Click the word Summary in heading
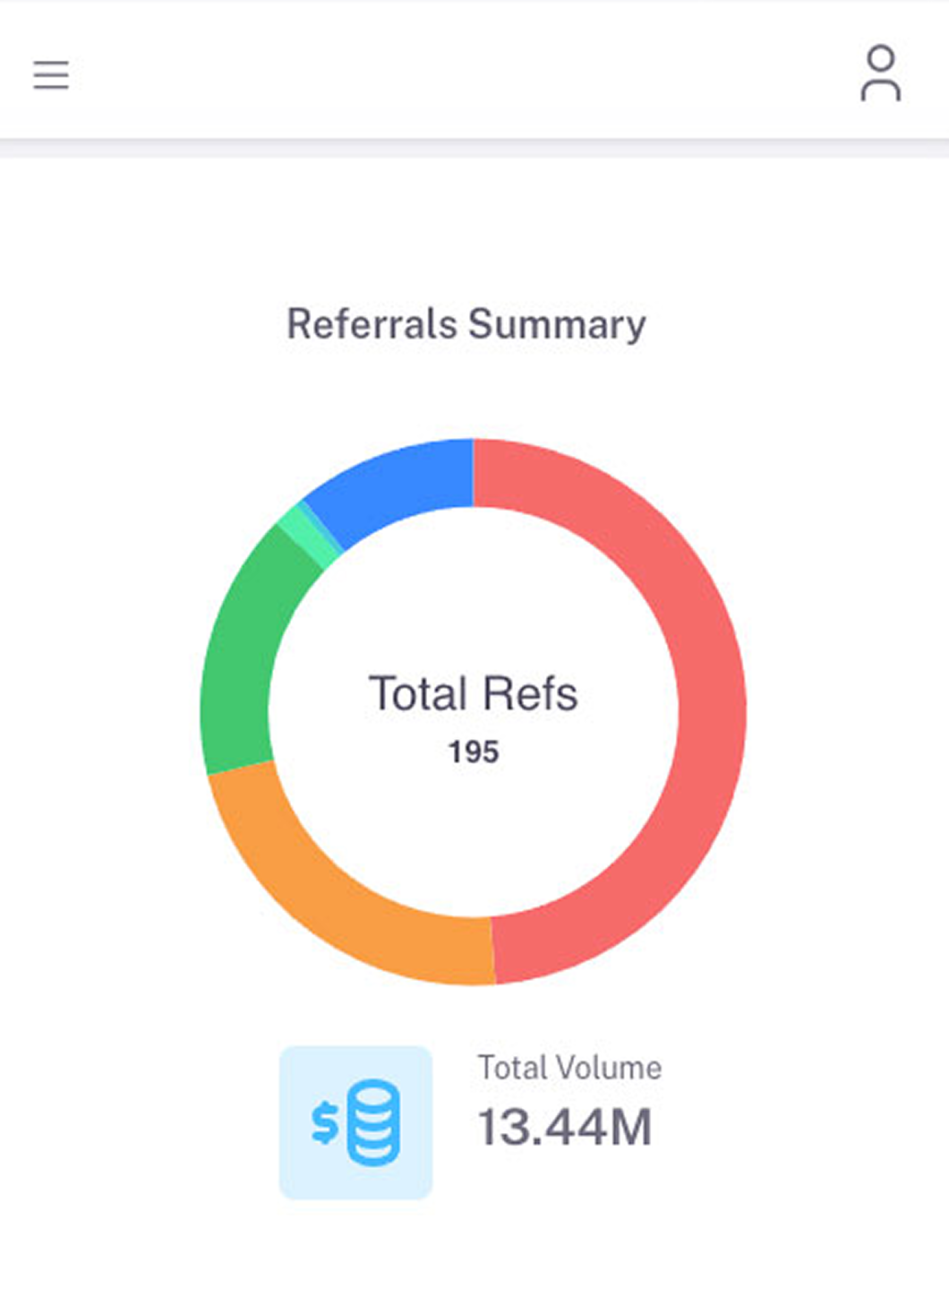This screenshot has height=1297, width=949. pos(556,324)
